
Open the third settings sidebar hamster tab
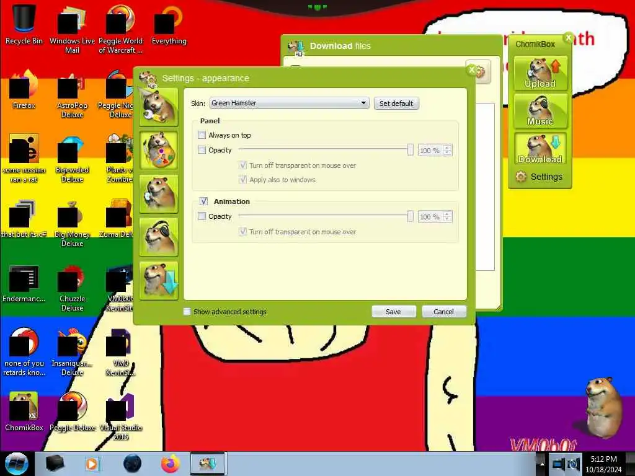(x=158, y=193)
